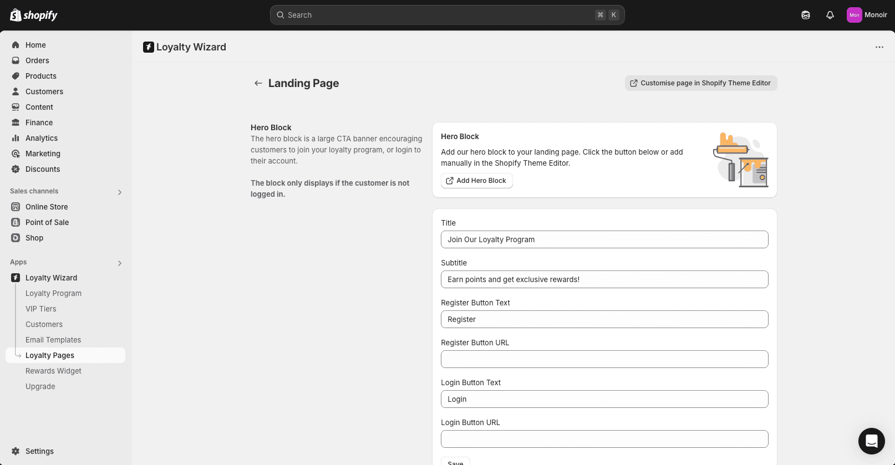Select Loyalty Pages submenu item
The height and width of the screenshot is (465, 895).
[x=65, y=355]
